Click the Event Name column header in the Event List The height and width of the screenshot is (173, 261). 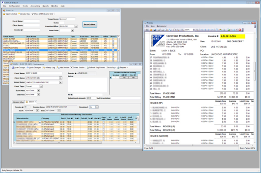14,36
